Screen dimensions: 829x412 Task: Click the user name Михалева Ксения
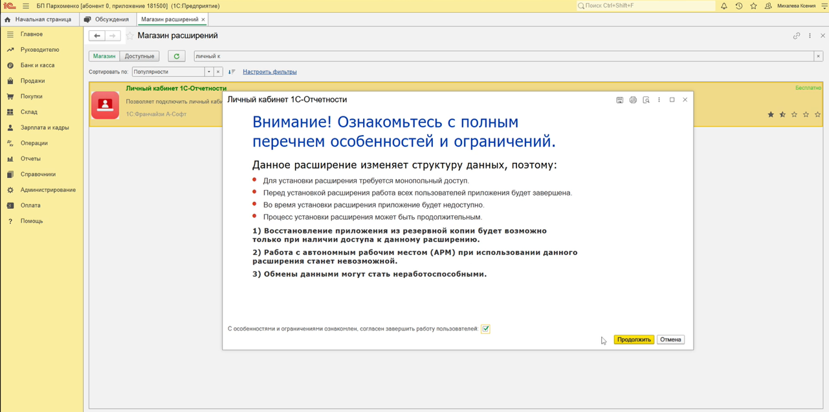click(x=796, y=6)
